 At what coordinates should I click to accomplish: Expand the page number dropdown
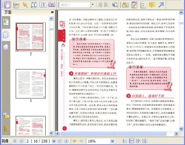coord(54,141)
